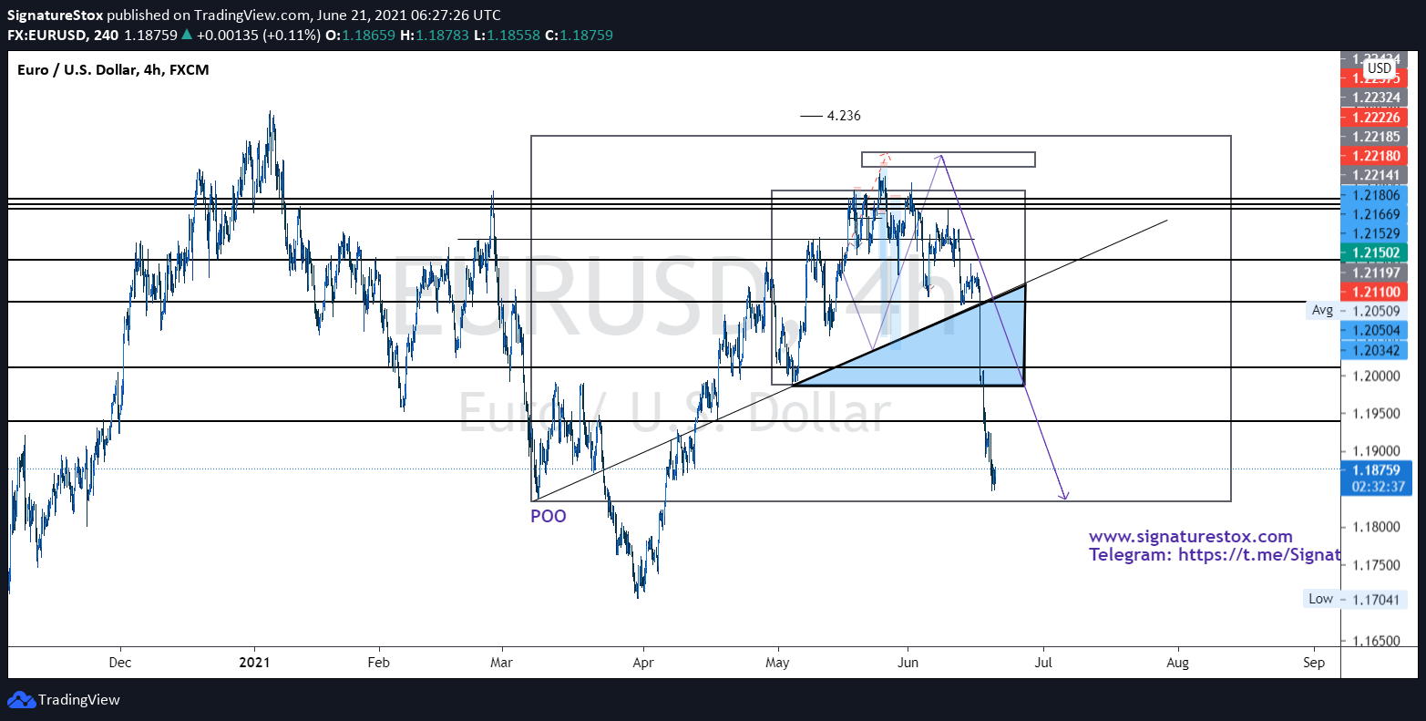Image resolution: width=1426 pixels, height=721 pixels.
Task: Click the candle countdown 02:32:37
Action: 1376,487
